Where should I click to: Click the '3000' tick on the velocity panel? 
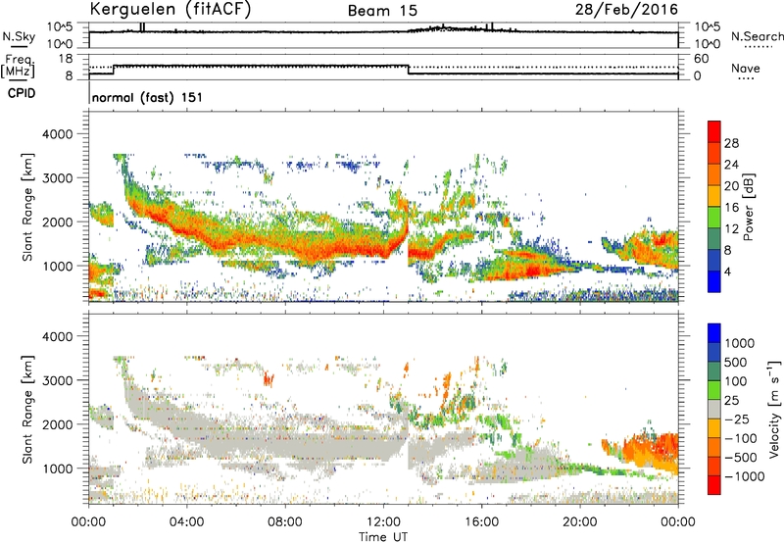click(x=58, y=380)
